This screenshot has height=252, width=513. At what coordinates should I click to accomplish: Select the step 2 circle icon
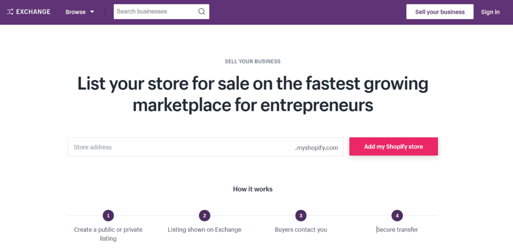(204, 215)
